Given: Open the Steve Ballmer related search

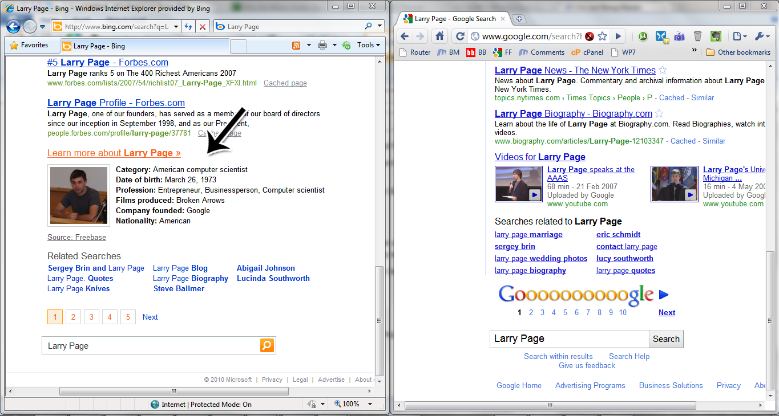Looking at the screenshot, I should tap(179, 288).
